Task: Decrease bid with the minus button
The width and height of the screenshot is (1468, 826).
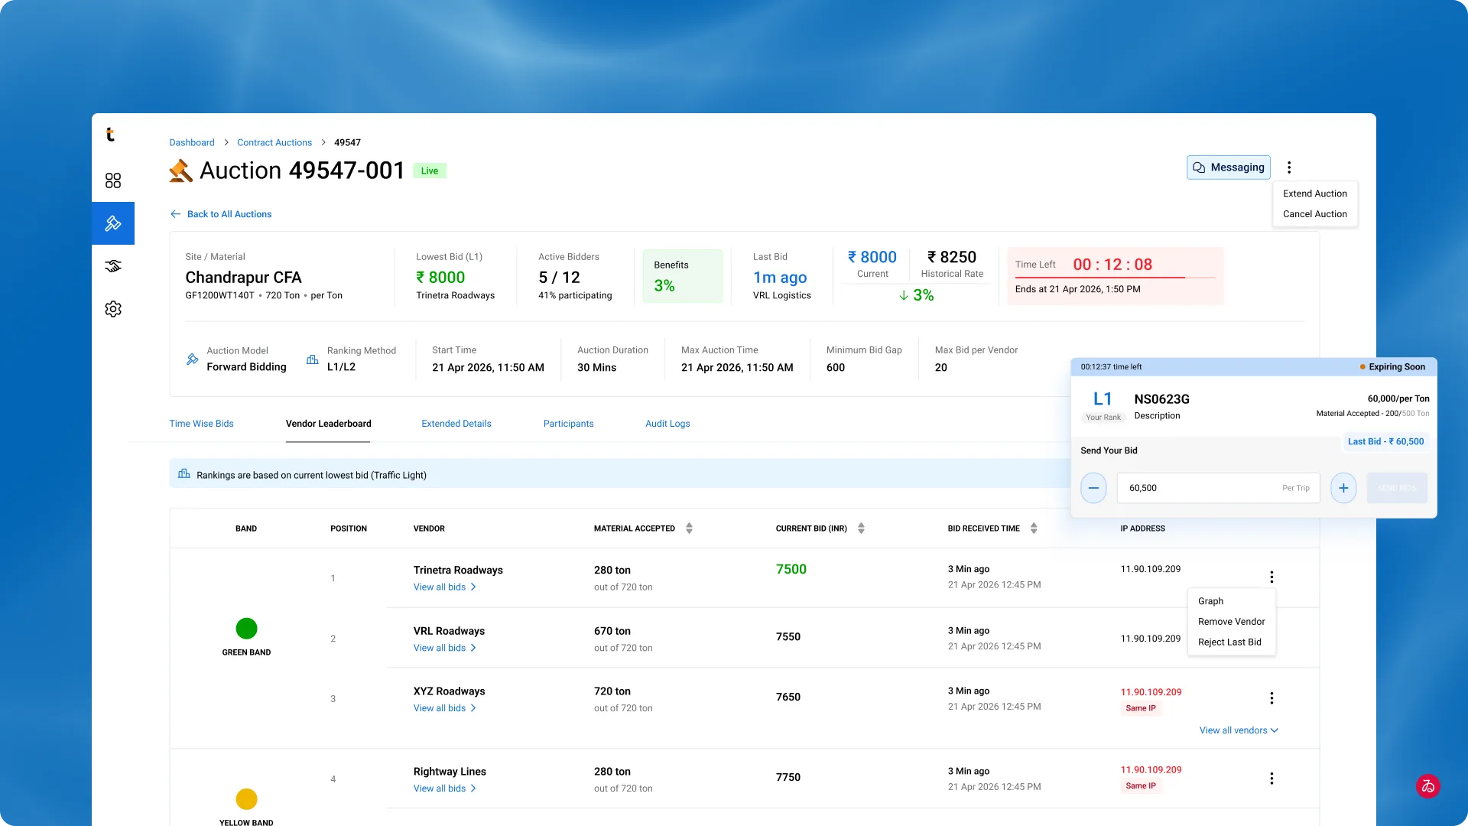Action: (1093, 488)
